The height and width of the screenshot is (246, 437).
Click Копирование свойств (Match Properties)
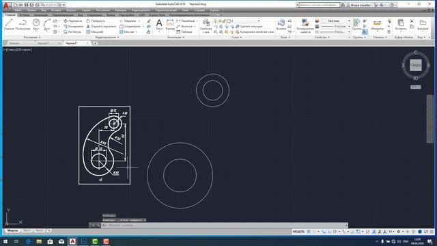point(305,26)
